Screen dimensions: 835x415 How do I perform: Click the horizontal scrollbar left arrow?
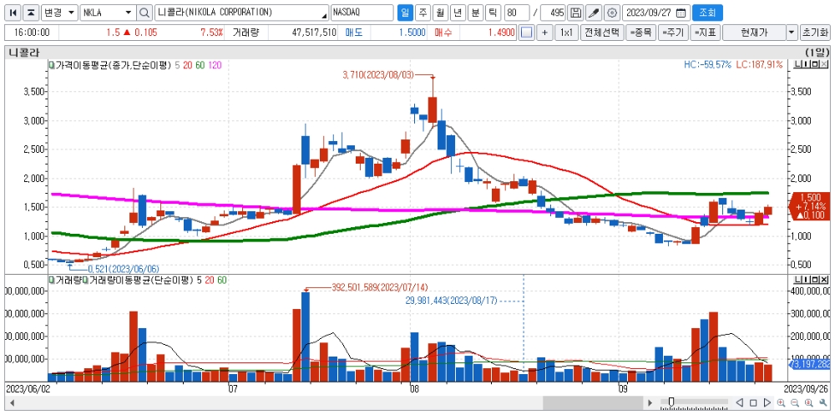click(11, 402)
